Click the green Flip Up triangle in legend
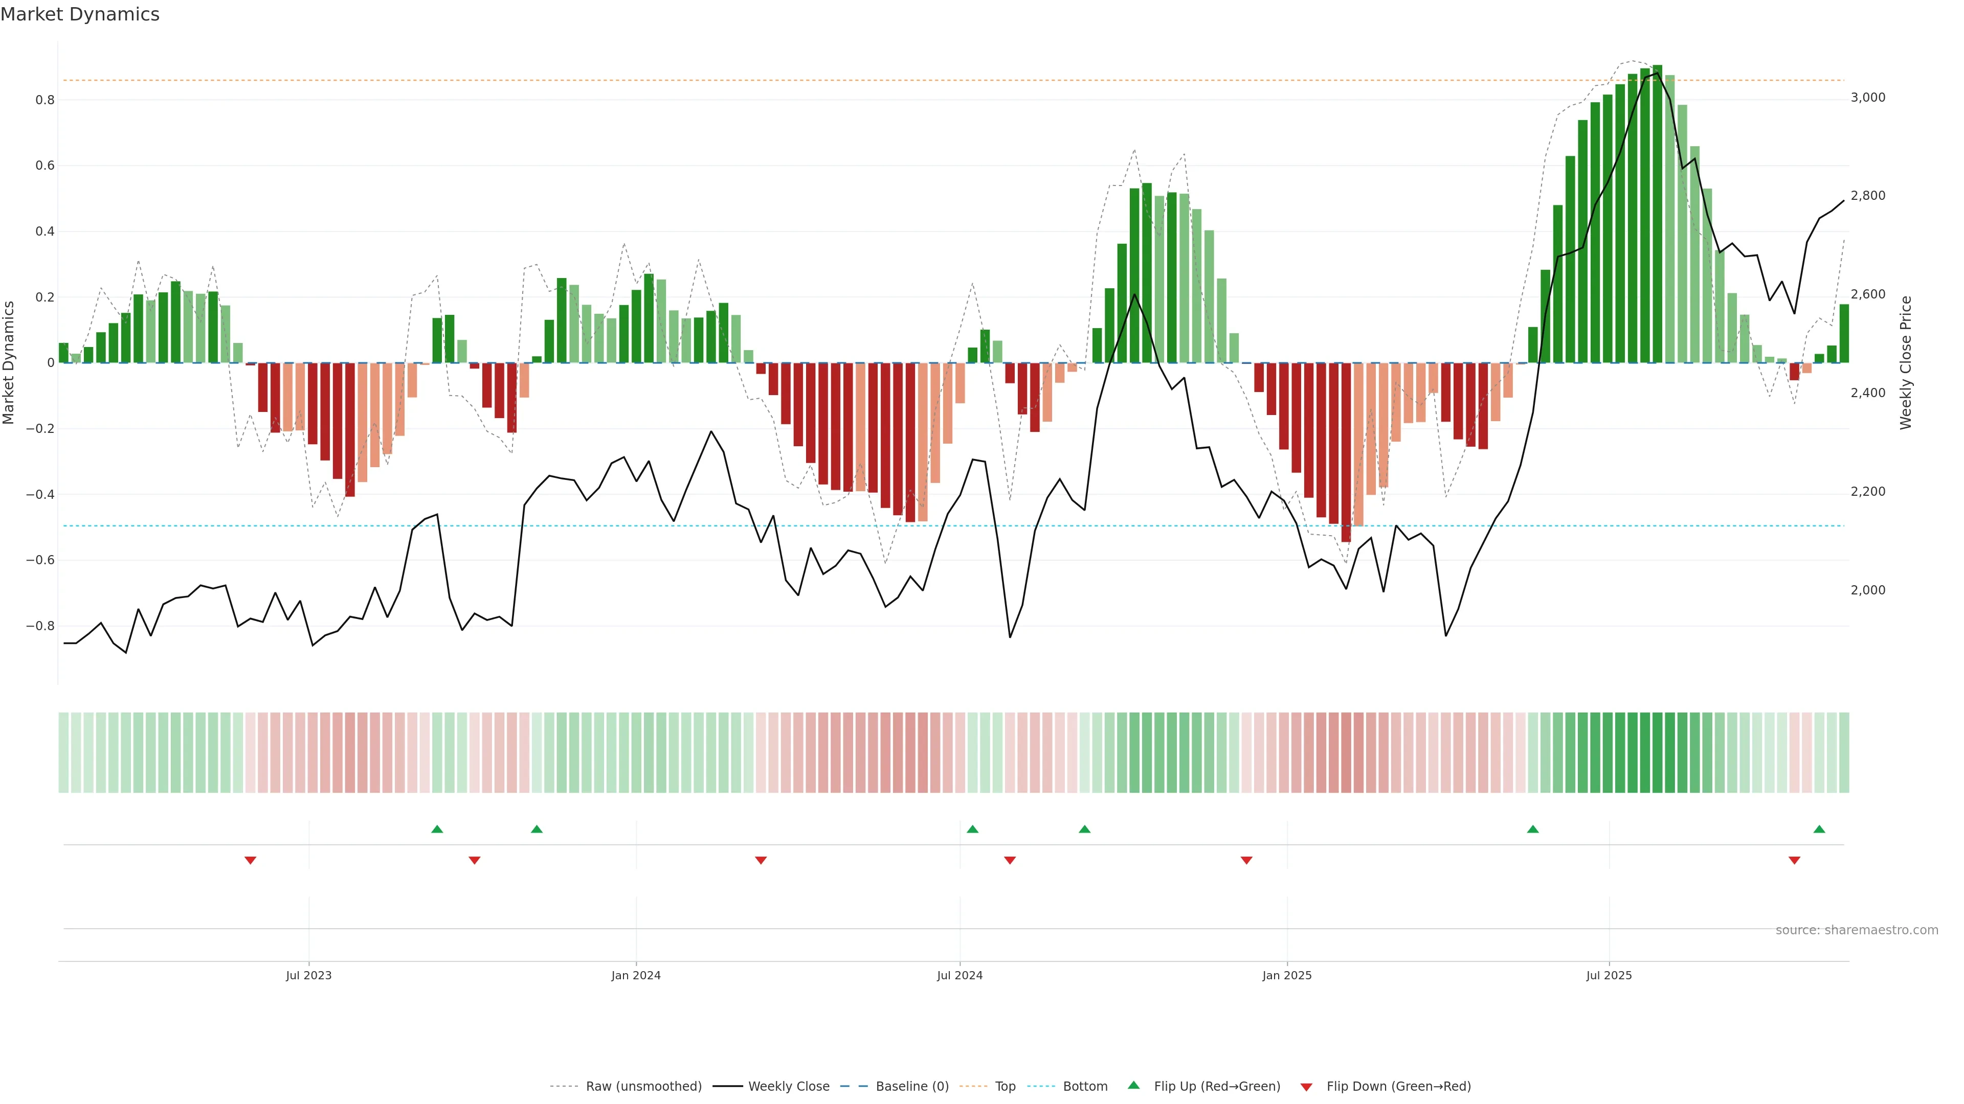The width and height of the screenshot is (1964, 1104). click(1134, 1085)
